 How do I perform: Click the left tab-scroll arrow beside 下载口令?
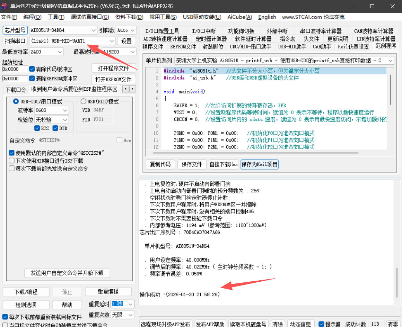pos(125,89)
